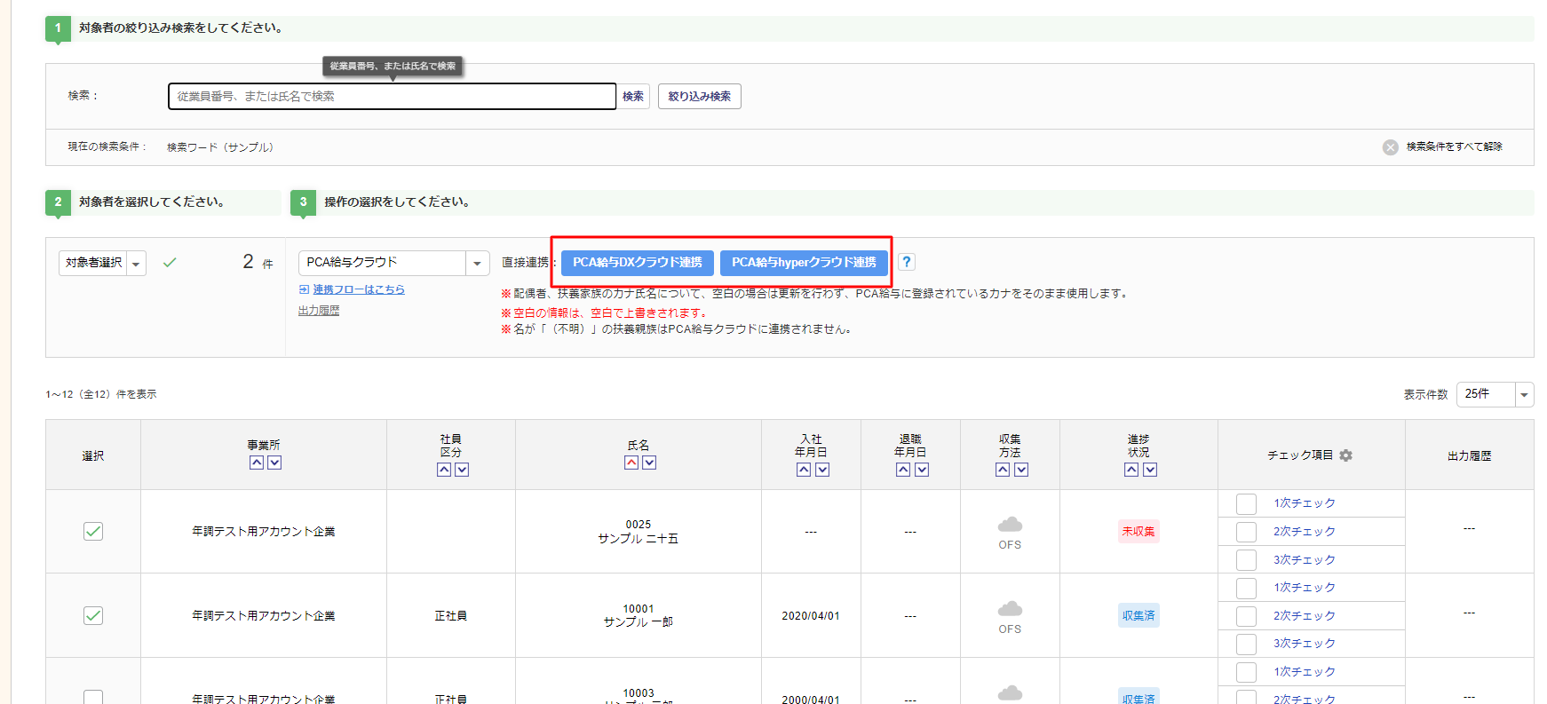The image size is (1547, 704).
Task: Click name cell 10001 サンプル 一郎
Action: click(639, 616)
